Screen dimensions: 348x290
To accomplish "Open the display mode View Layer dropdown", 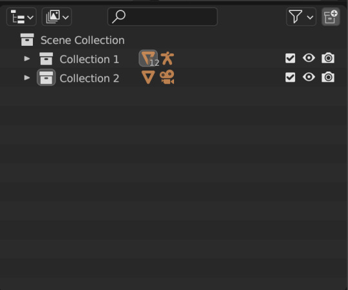I will click(57, 17).
